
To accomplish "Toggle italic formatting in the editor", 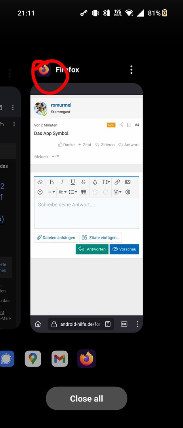I will tap(62, 182).
